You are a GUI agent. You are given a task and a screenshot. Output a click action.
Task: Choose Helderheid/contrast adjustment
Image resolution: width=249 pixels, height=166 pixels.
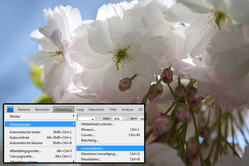click(x=110, y=124)
